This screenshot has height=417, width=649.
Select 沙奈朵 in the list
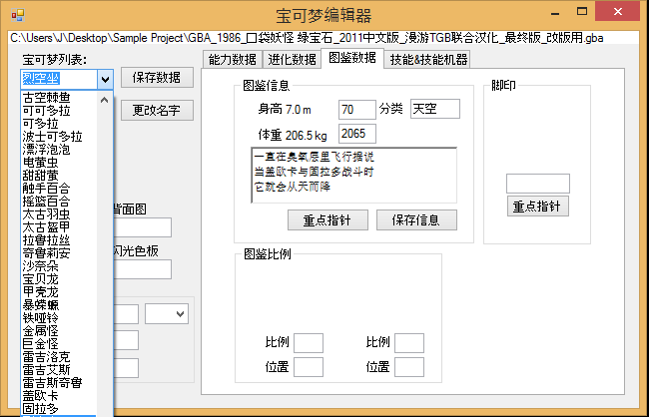click(x=59, y=266)
